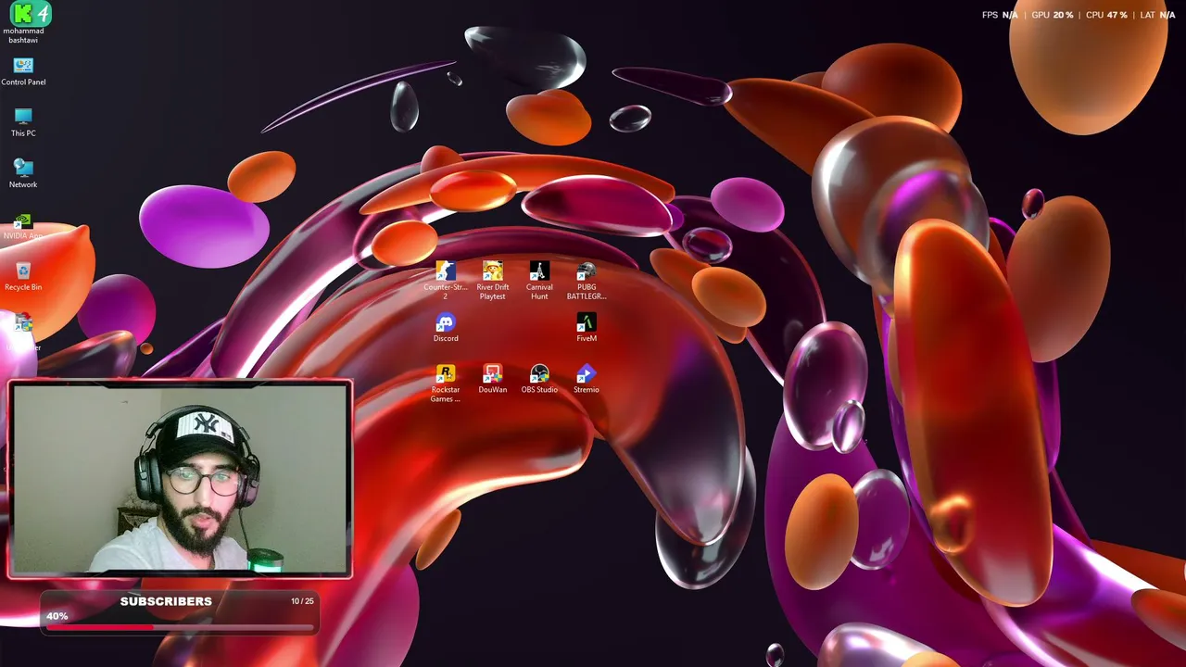Select the Counter-Strike 2 shortcut
The height and width of the screenshot is (667, 1186).
click(446, 281)
